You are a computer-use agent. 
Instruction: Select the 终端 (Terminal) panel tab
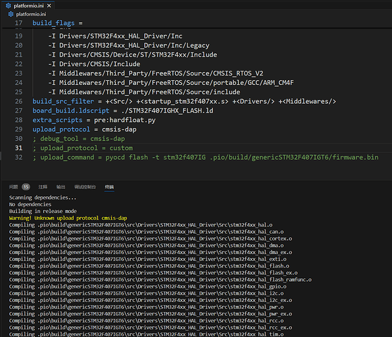pyautogui.click(x=109, y=187)
